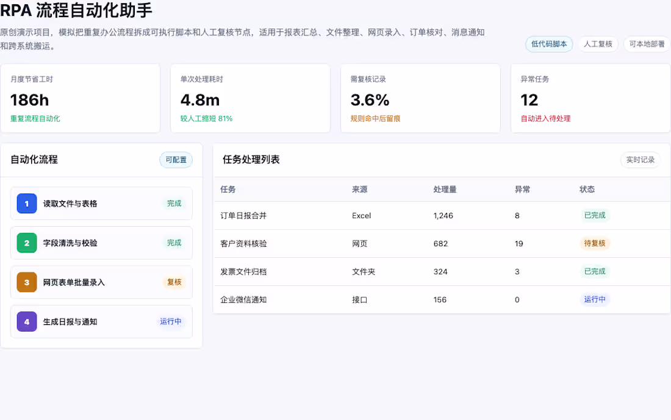Click the 任务处理列表 panel title
The height and width of the screenshot is (420, 671).
coord(251,160)
